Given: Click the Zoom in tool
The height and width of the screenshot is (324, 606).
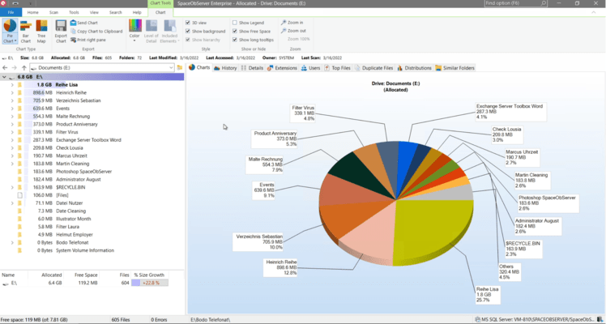Looking at the screenshot, I should tap(294, 23).
